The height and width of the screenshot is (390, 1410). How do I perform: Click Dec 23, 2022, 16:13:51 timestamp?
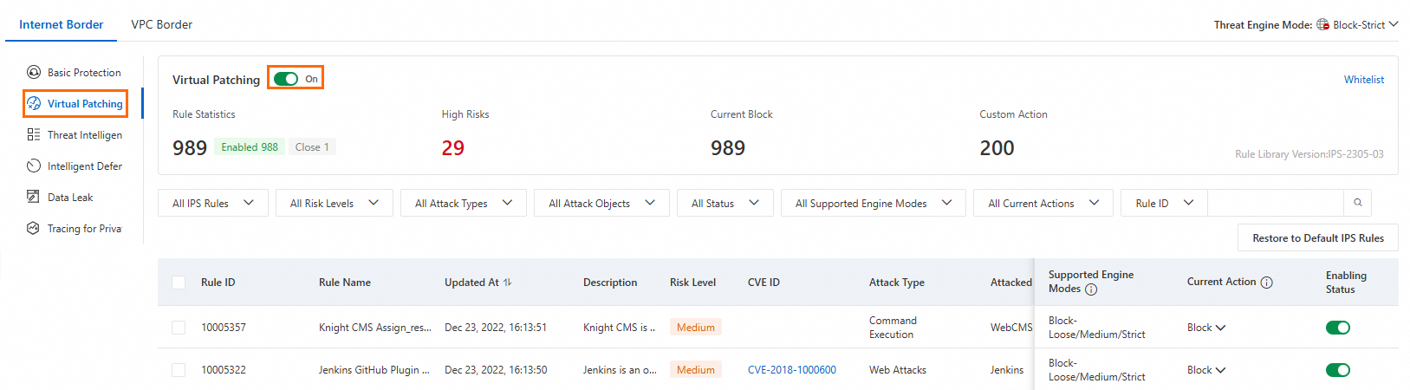[x=496, y=328]
